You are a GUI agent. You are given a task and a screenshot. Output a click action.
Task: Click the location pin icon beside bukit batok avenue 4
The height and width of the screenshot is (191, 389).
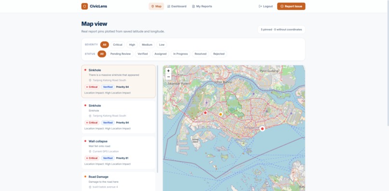(90, 187)
